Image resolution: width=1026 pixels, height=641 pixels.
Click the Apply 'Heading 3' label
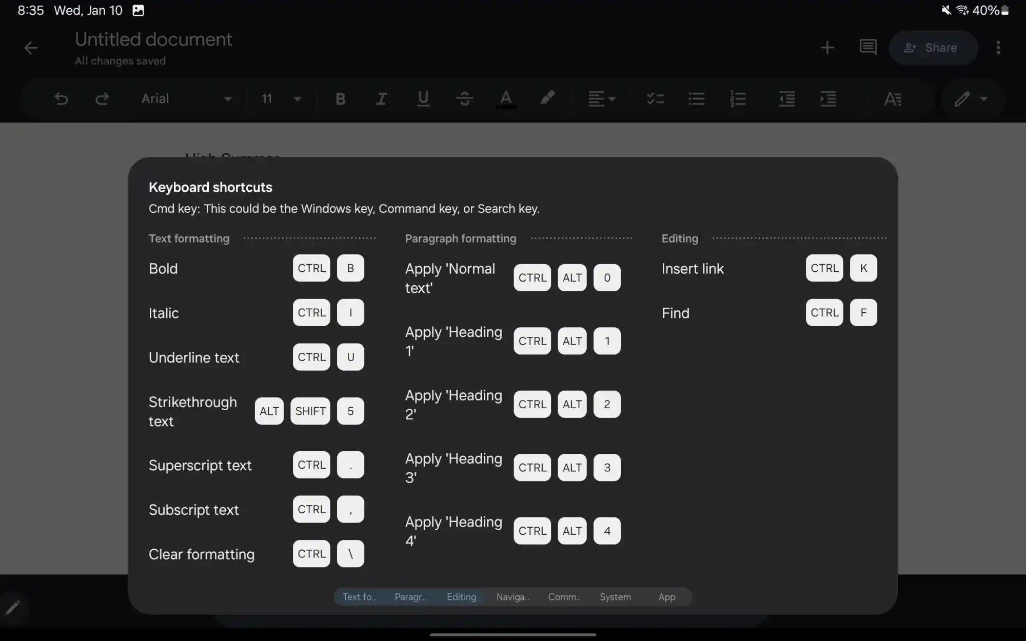tap(453, 468)
